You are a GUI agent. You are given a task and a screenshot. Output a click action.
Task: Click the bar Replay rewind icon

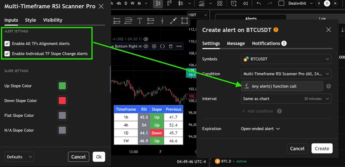tap(245, 3)
